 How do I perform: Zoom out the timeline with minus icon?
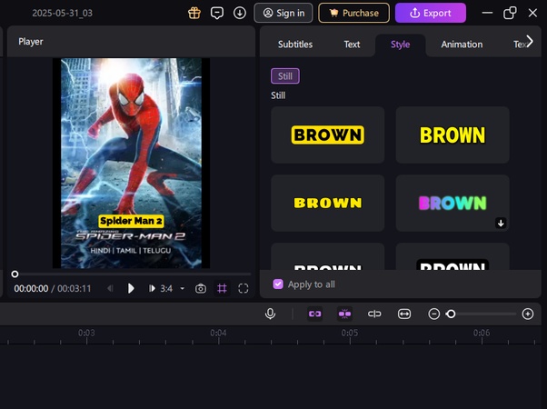click(x=434, y=314)
